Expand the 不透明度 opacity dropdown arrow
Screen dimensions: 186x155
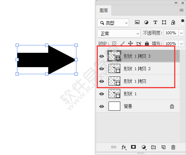click(181, 33)
